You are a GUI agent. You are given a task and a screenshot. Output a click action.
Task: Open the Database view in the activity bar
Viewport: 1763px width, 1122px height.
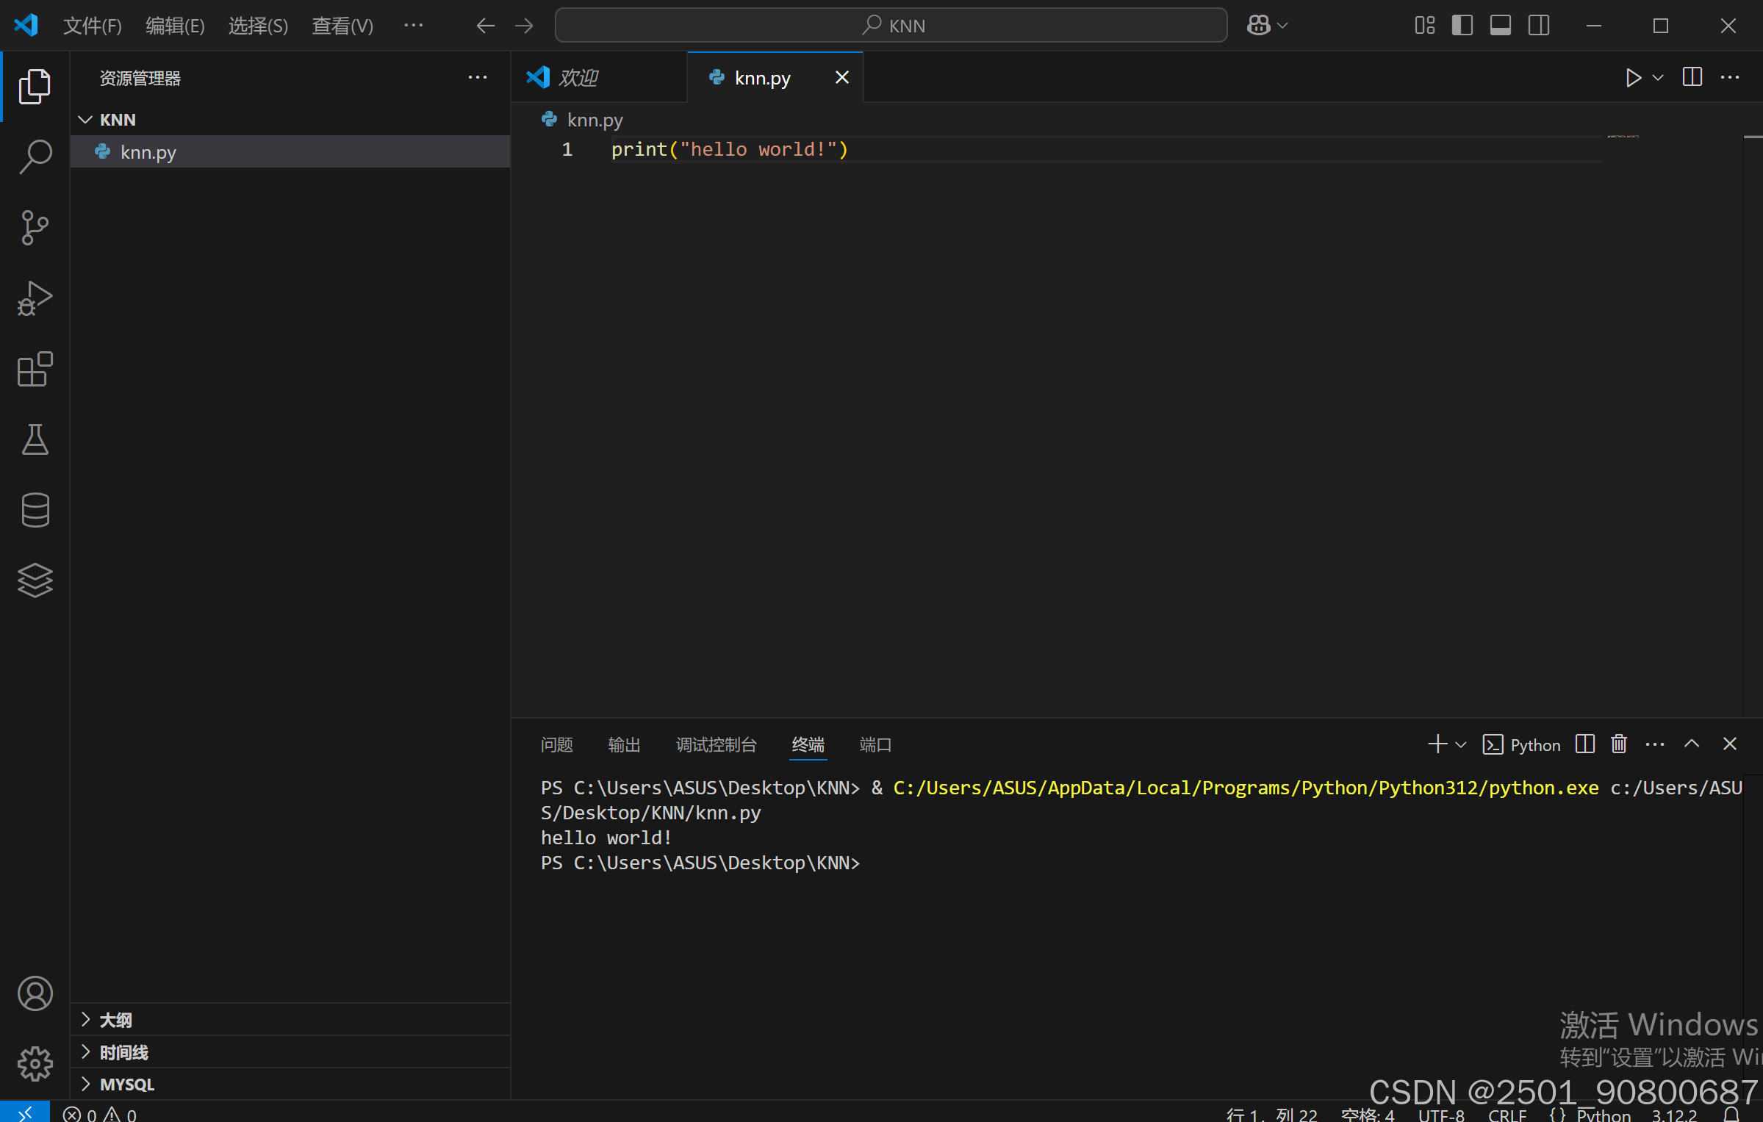[x=35, y=510]
